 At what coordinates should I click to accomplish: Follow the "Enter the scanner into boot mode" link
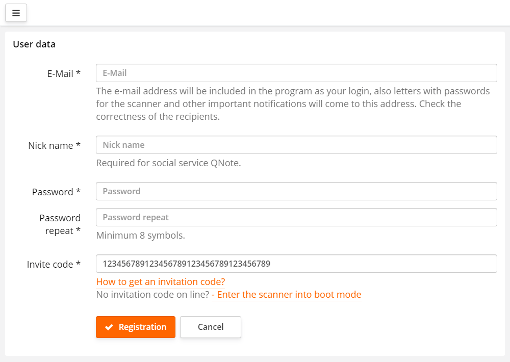pyautogui.click(x=287, y=294)
